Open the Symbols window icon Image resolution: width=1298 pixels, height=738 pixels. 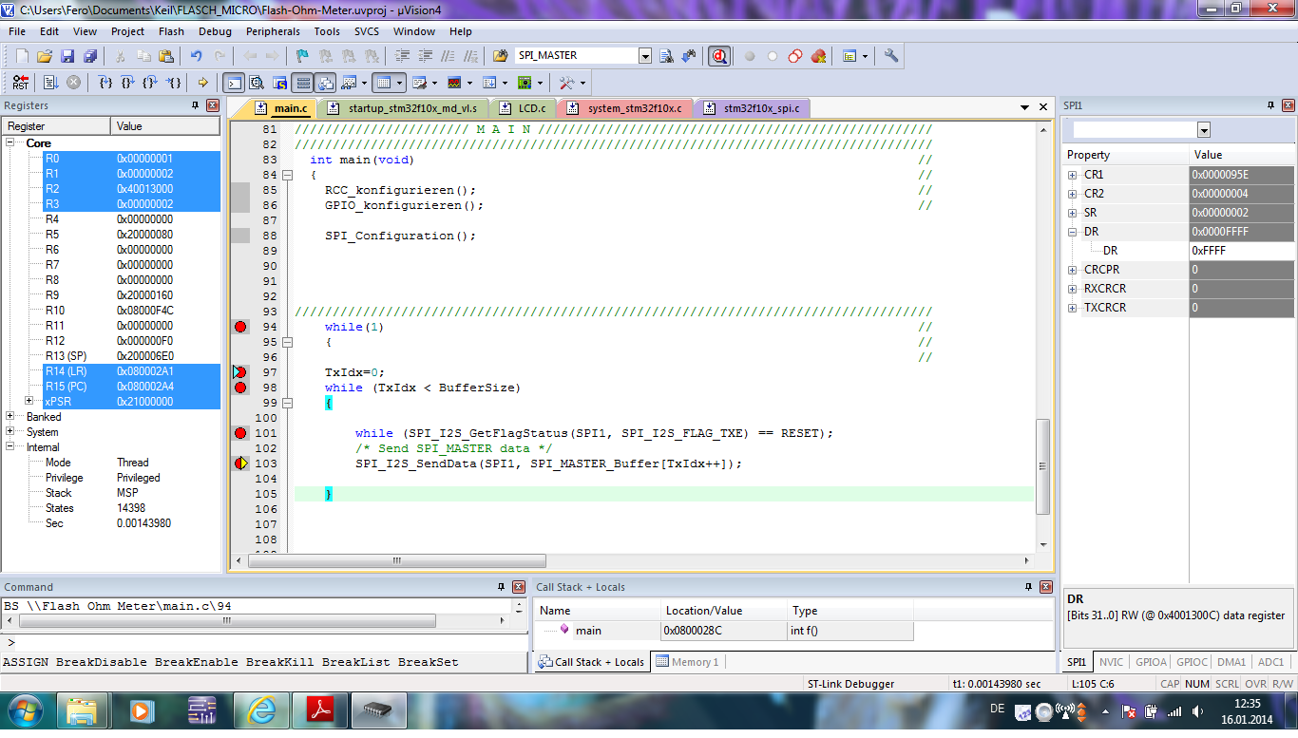point(279,83)
